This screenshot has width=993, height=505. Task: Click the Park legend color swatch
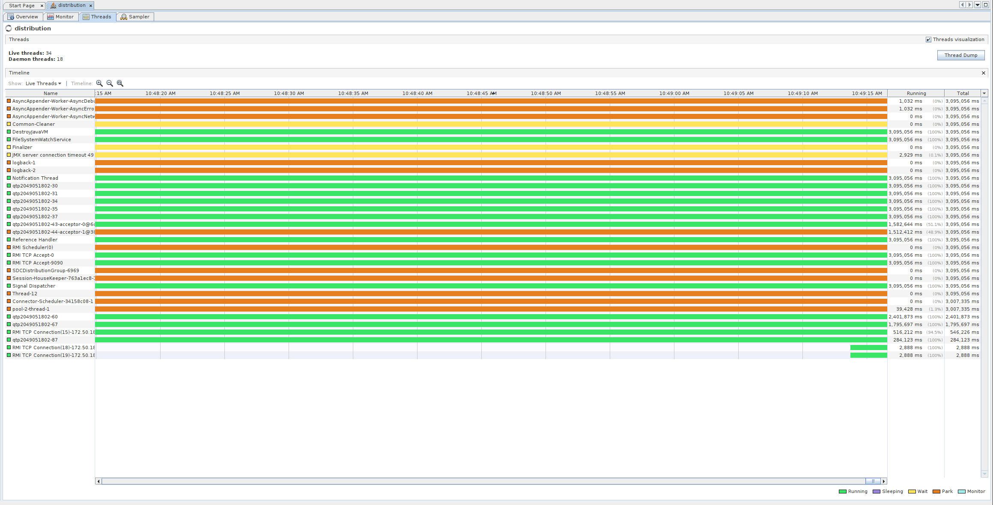tap(936, 492)
